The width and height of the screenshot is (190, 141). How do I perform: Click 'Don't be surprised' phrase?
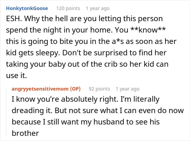click(95, 53)
